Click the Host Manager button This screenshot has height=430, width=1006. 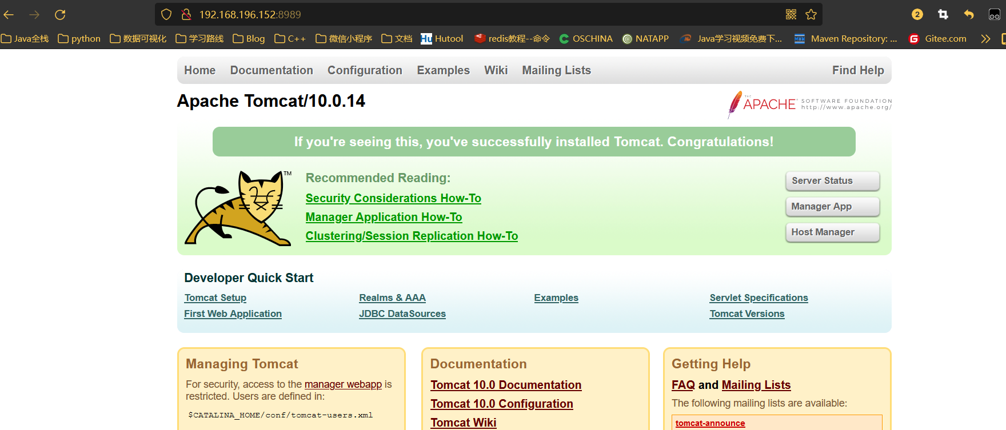click(832, 232)
